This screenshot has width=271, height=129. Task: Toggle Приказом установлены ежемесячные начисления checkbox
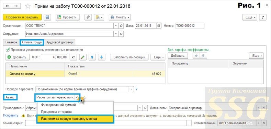[x=8, y=50]
